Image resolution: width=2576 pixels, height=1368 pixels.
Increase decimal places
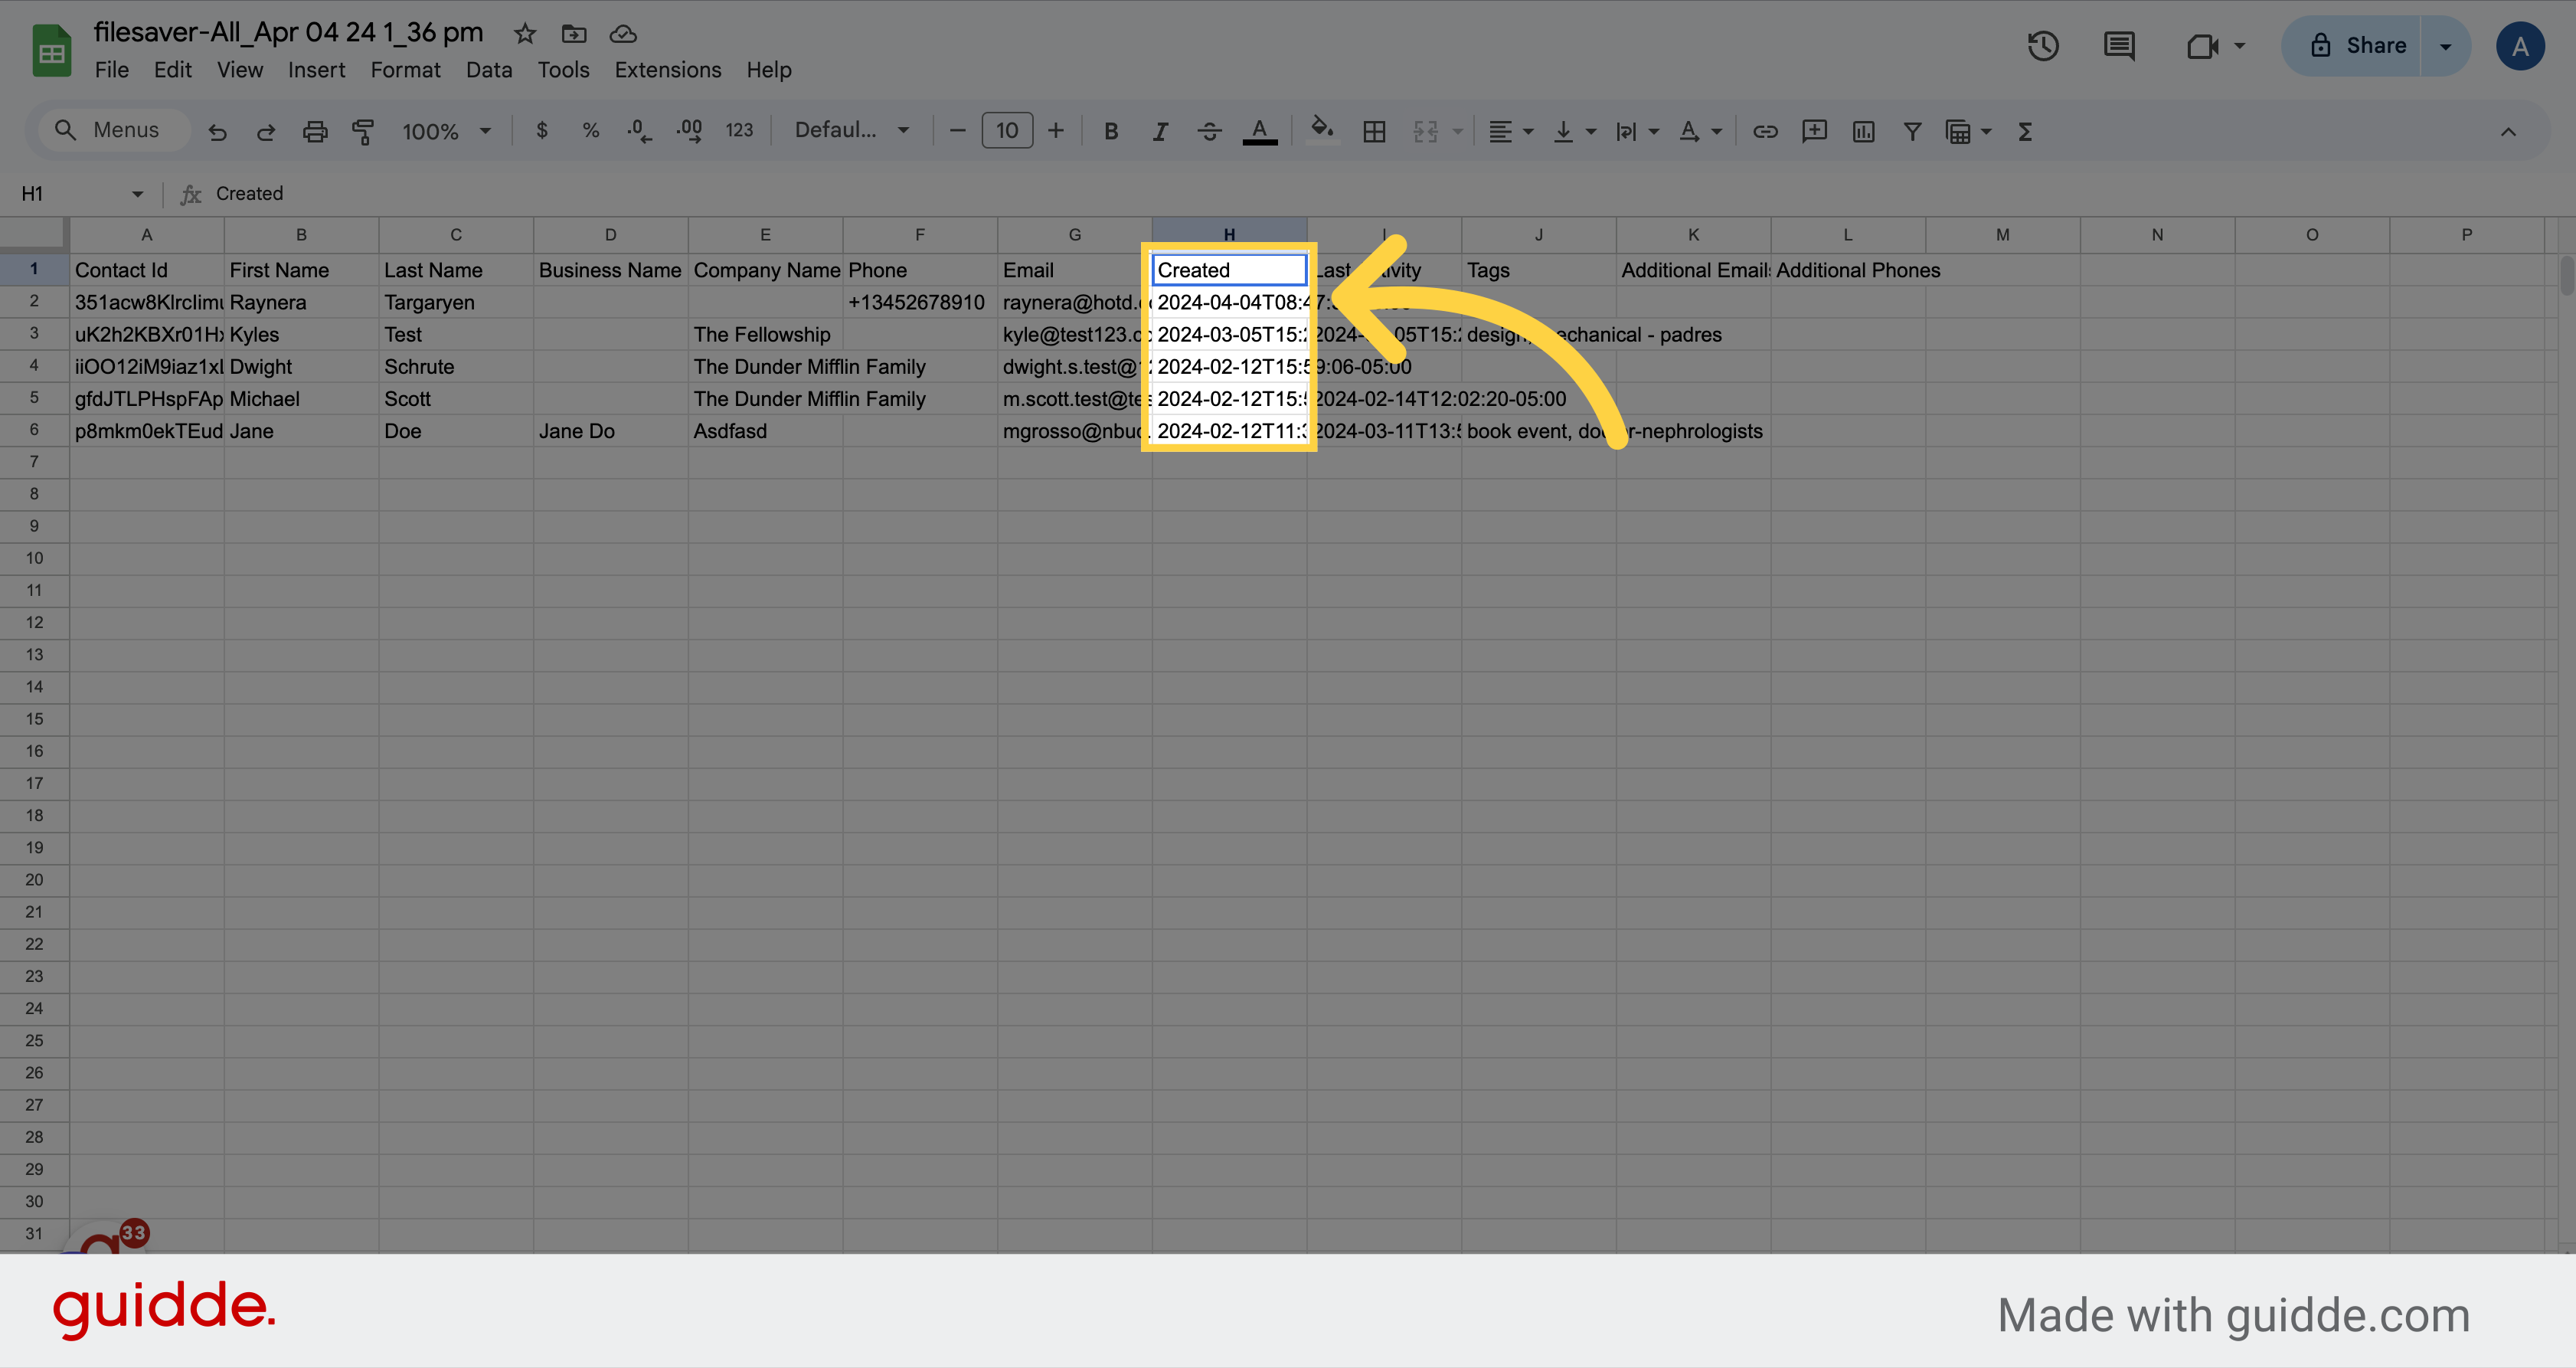(689, 131)
